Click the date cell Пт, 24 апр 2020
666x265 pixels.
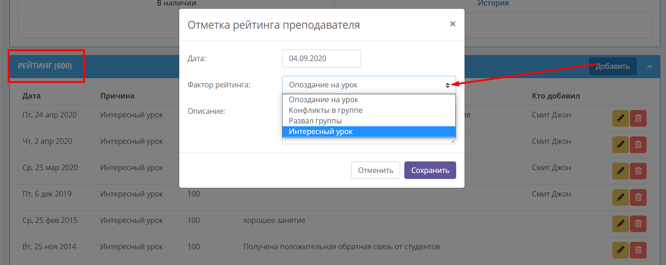(x=50, y=115)
